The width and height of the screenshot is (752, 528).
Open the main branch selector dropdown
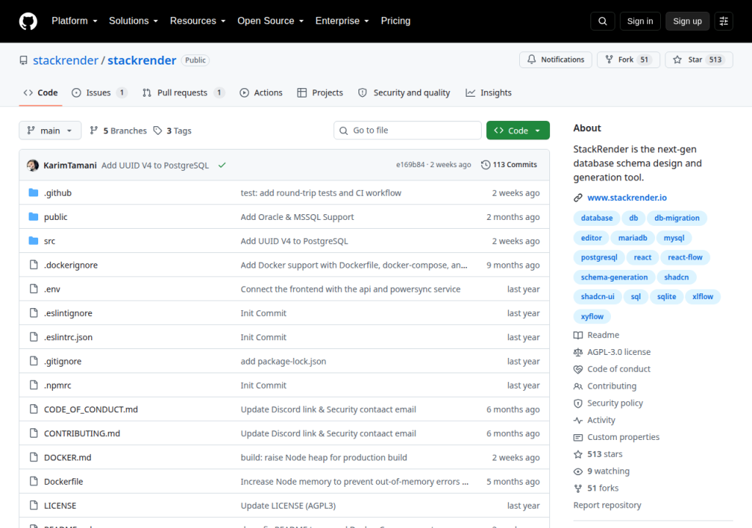[50, 131]
